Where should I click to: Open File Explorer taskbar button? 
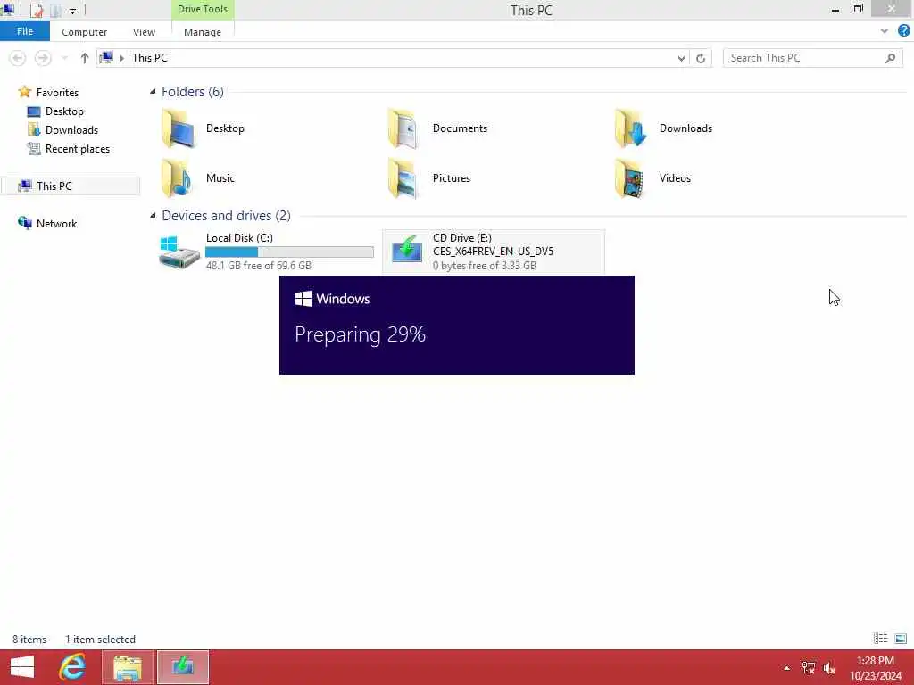(128, 667)
